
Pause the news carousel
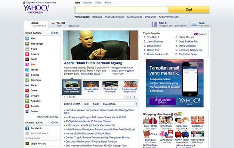click(130, 97)
